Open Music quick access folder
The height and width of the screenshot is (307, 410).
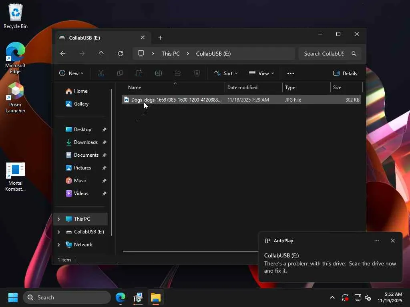pos(80,181)
